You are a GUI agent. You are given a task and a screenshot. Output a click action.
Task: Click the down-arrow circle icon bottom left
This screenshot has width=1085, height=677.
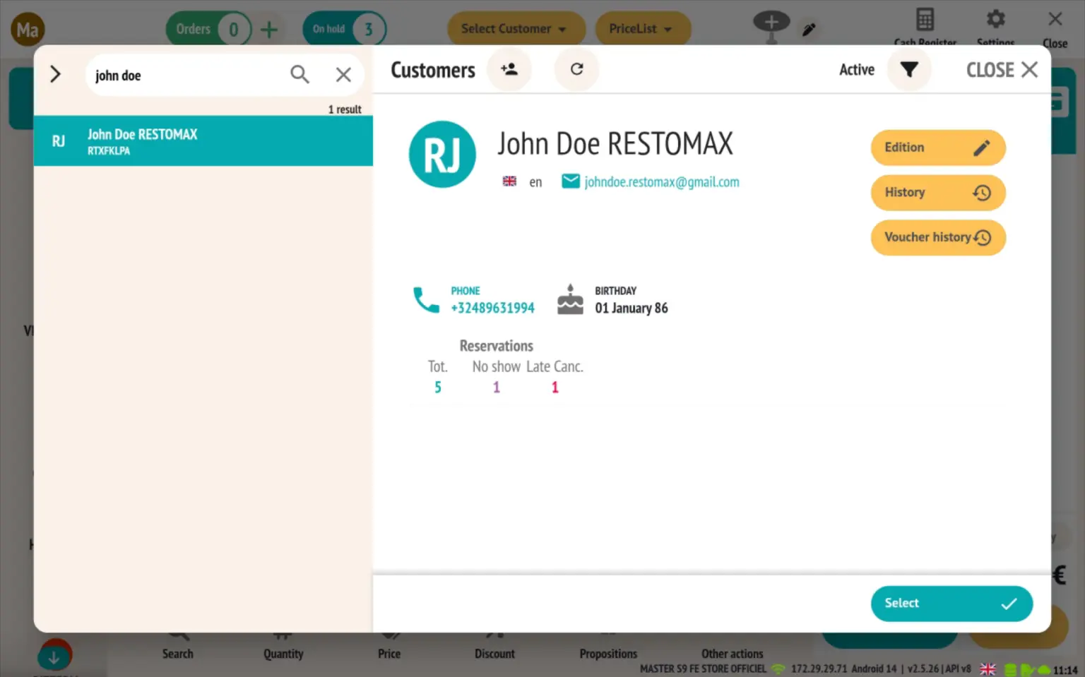pos(54,656)
